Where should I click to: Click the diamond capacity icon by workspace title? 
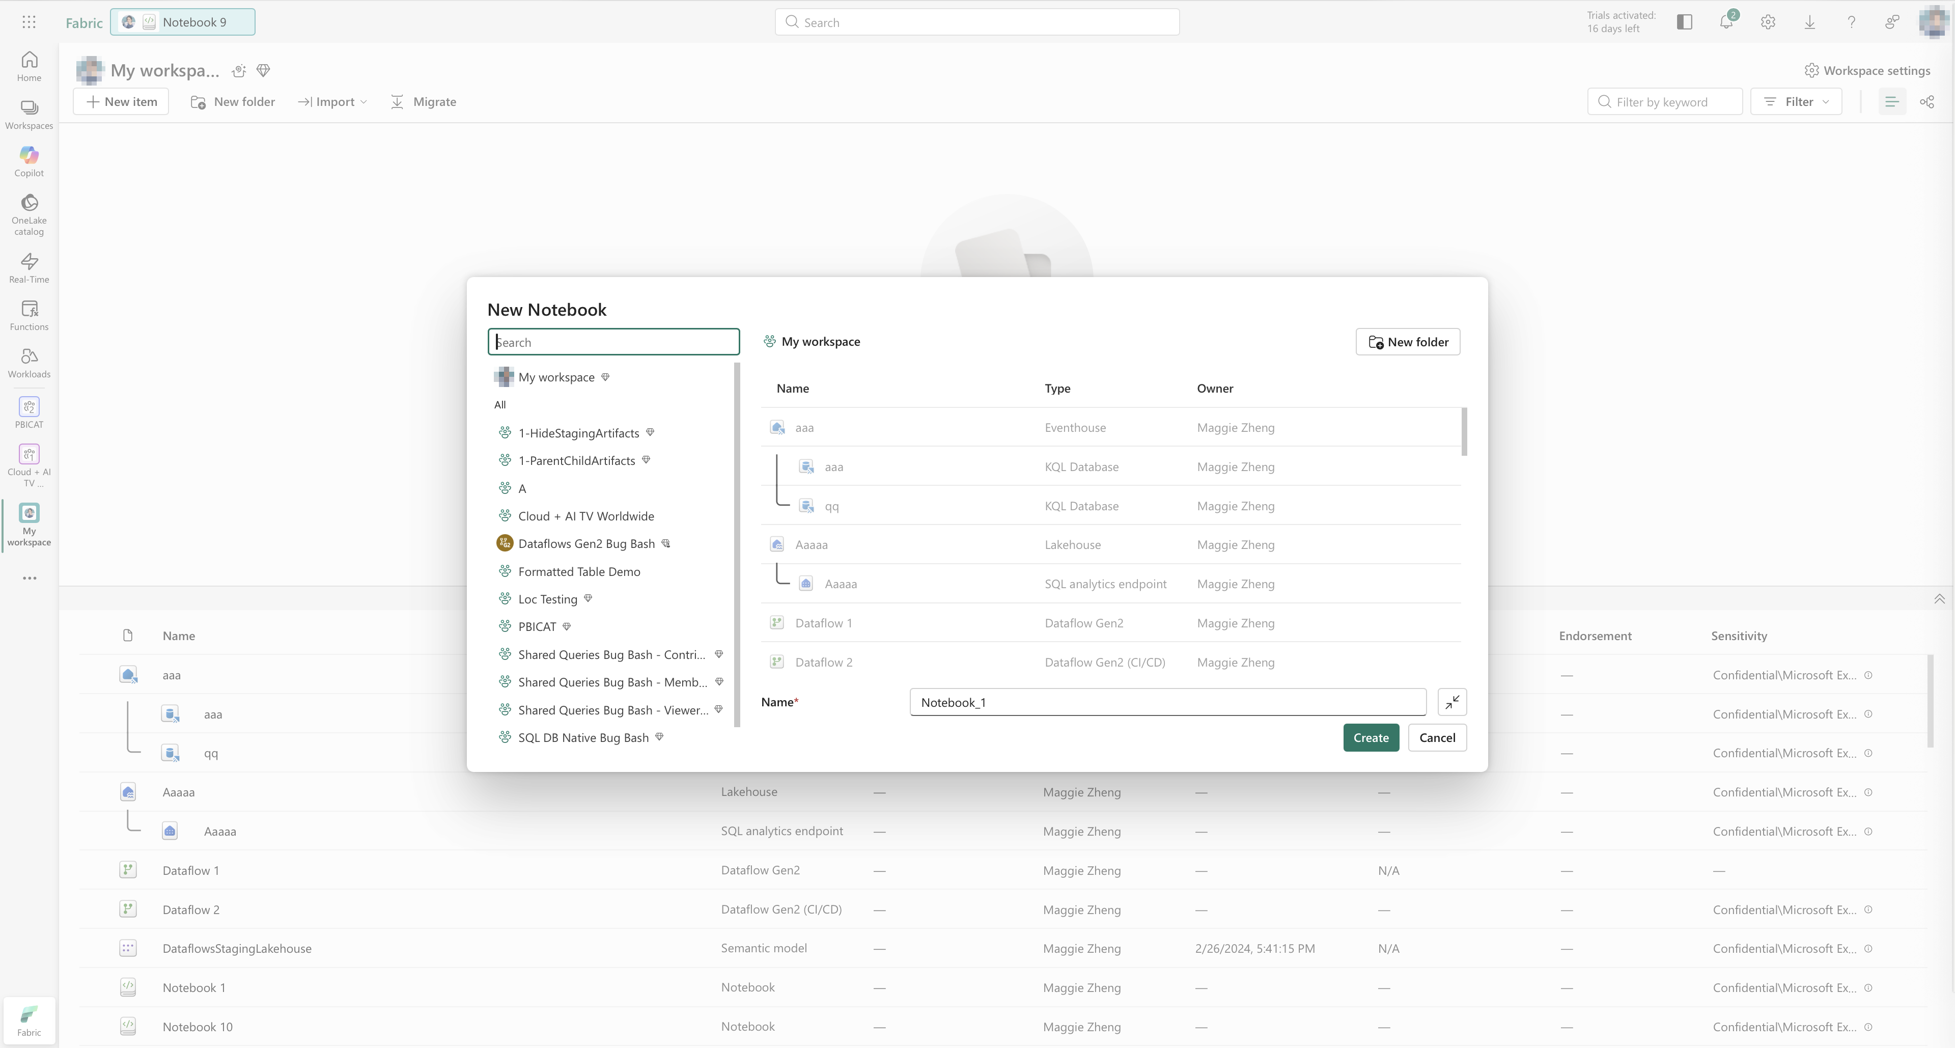click(263, 71)
